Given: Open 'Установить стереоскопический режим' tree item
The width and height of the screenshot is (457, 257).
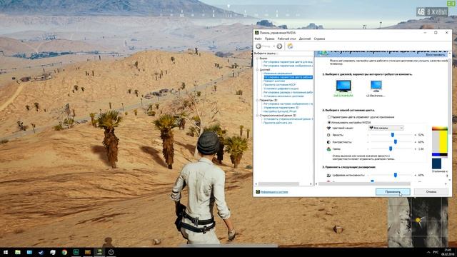Looking at the screenshot, I should 288,119.
